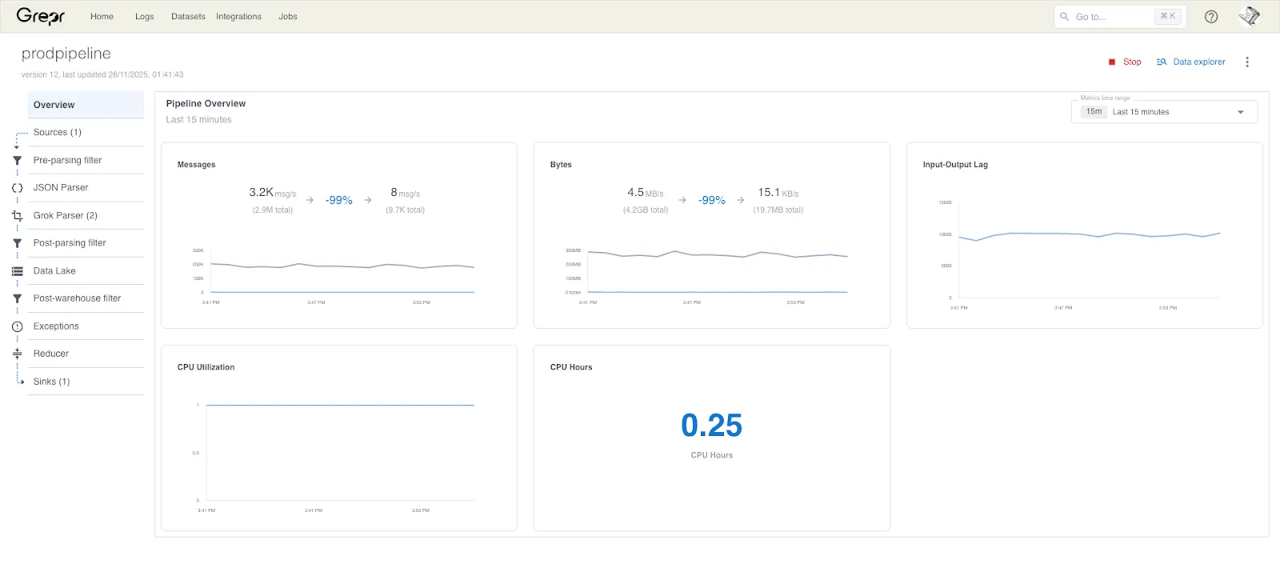Open the more options kebab menu
This screenshot has height=564, width=1280.
(1247, 62)
